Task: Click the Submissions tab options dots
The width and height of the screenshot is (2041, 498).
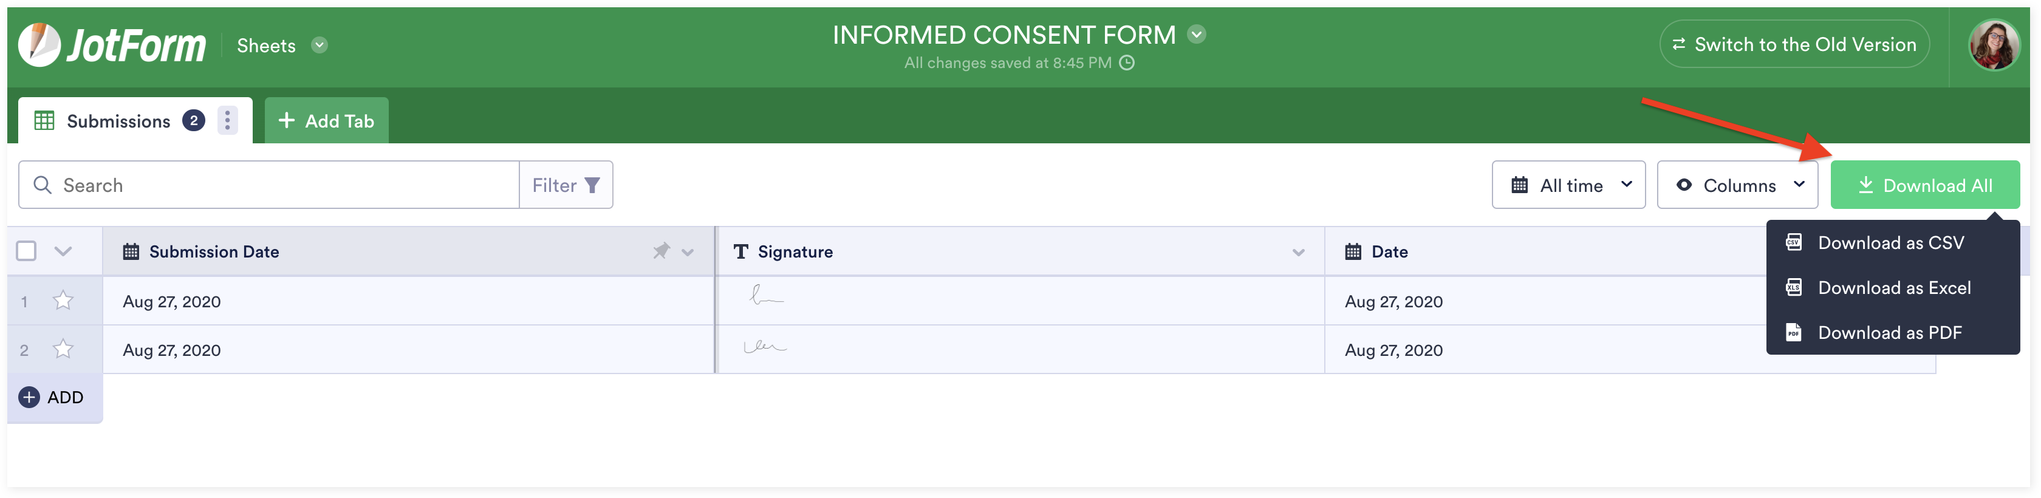Action: pos(227,120)
